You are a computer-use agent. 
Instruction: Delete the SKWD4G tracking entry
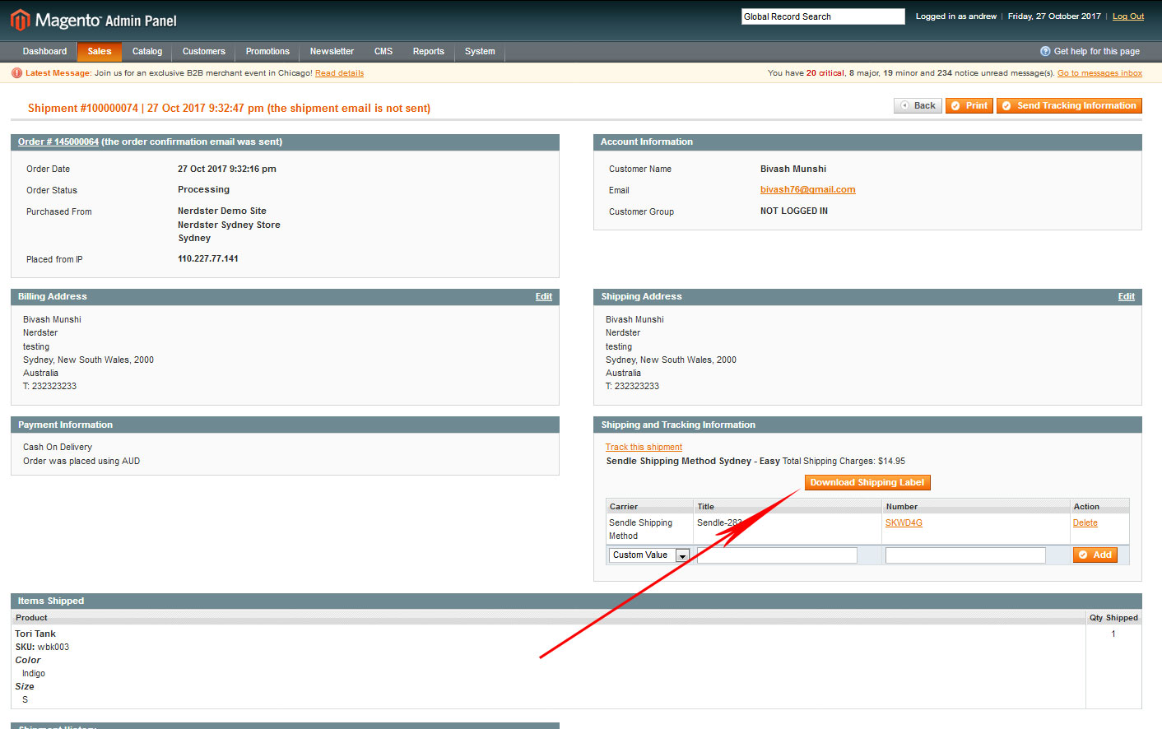[x=1085, y=523]
